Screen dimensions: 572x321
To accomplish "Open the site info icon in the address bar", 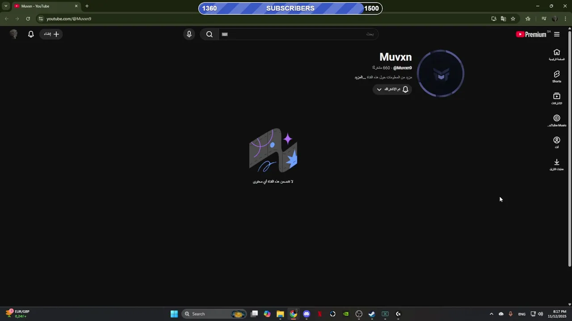I will (x=41, y=19).
